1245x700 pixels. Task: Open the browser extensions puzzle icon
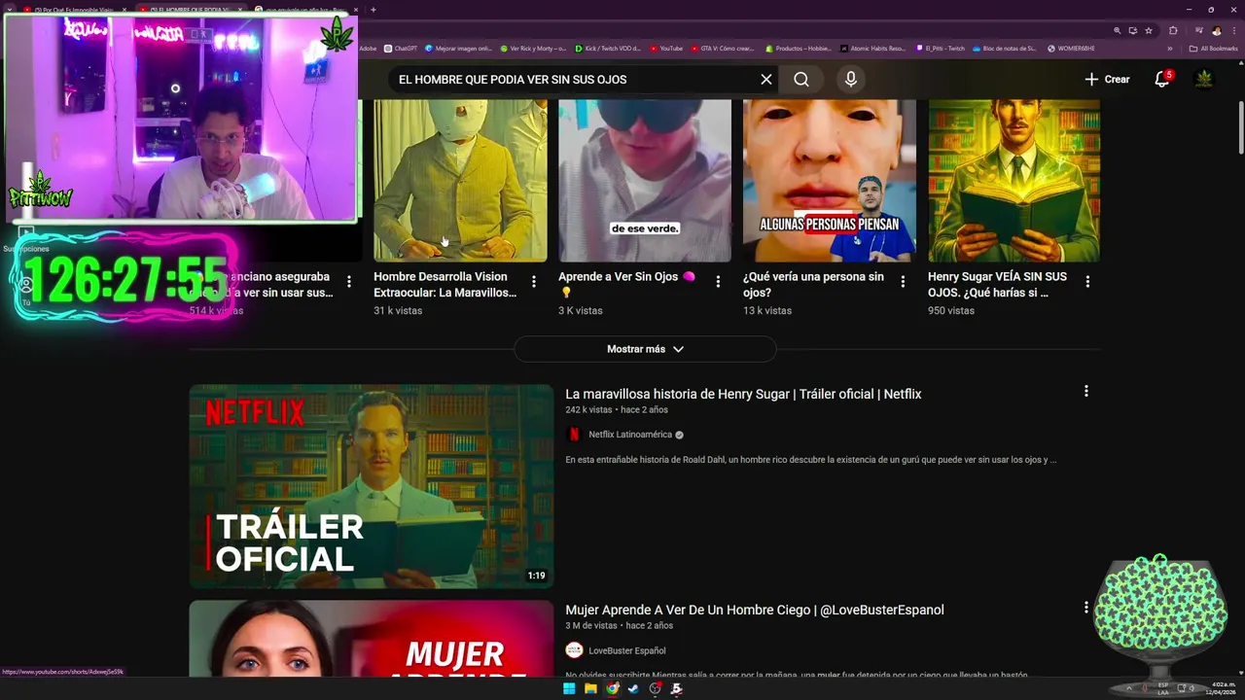tap(1173, 30)
